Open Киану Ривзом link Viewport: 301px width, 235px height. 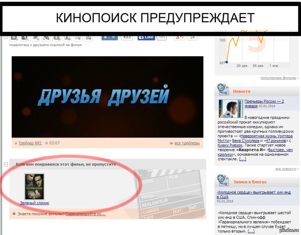pos(230,145)
